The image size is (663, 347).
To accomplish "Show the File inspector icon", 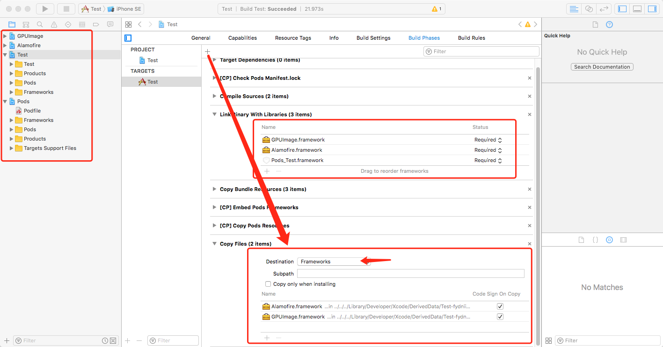I will pos(595,25).
